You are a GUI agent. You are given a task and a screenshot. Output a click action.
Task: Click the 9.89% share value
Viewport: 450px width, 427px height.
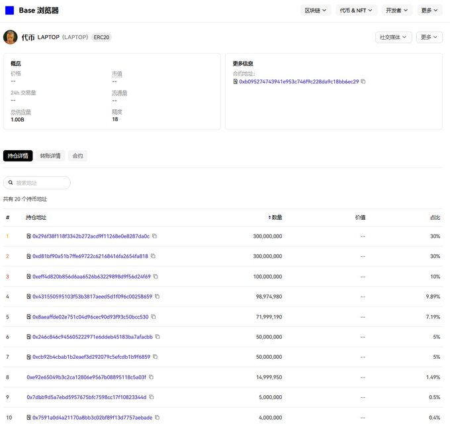[433, 297]
